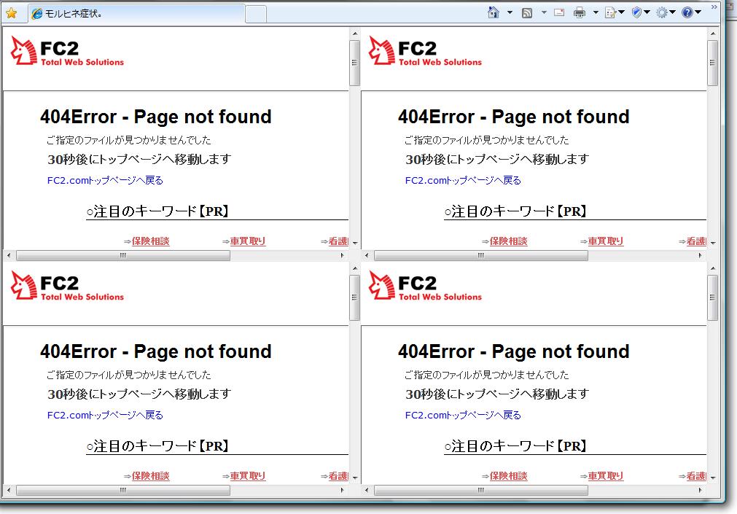
Task: Open the RSS feeds icon
Action: pyautogui.click(x=527, y=12)
